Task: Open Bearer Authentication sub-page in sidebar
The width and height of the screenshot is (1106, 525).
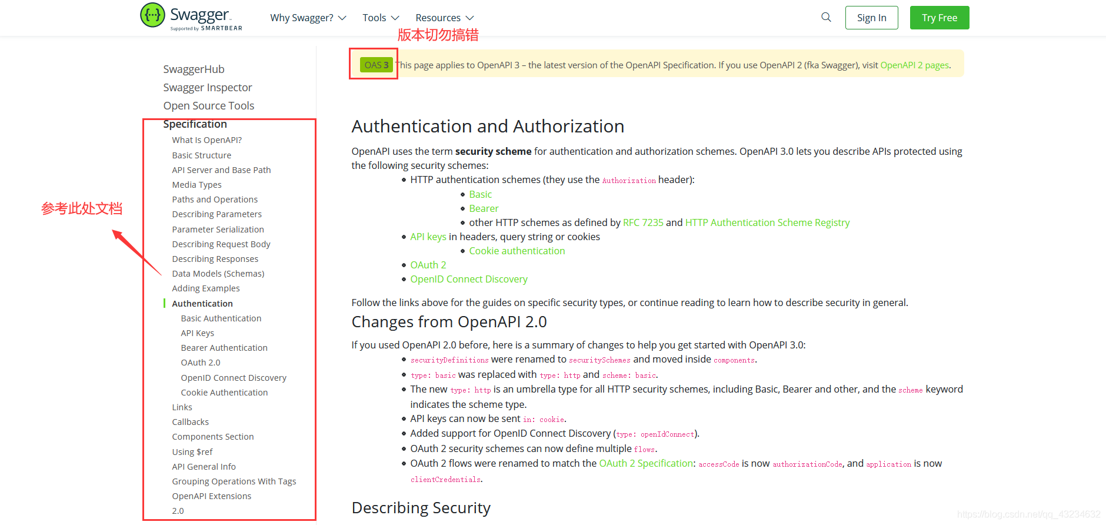Action: pyautogui.click(x=224, y=348)
